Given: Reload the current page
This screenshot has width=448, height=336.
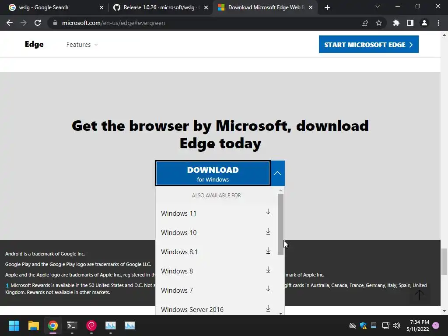Looking at the screenshot, I should (x=38, y=23).
